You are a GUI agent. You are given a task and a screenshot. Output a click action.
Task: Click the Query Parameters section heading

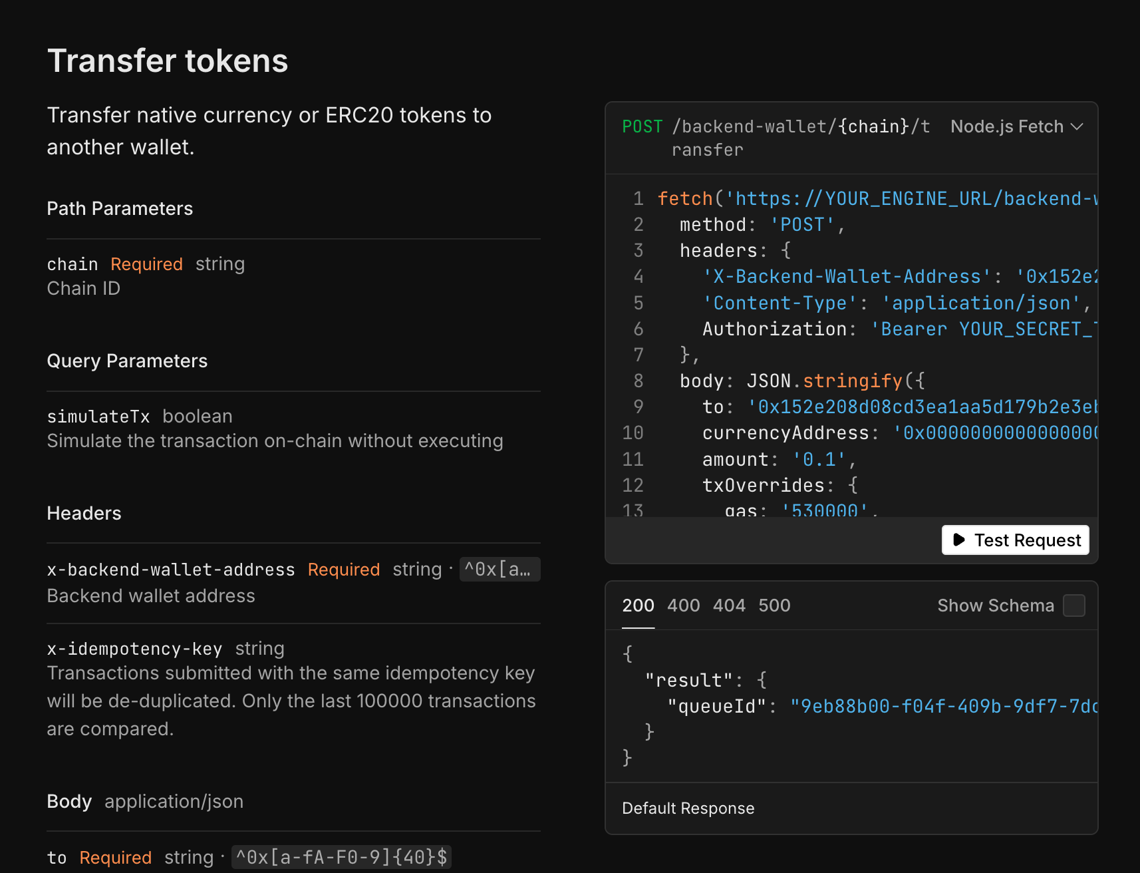coord(127,361)
